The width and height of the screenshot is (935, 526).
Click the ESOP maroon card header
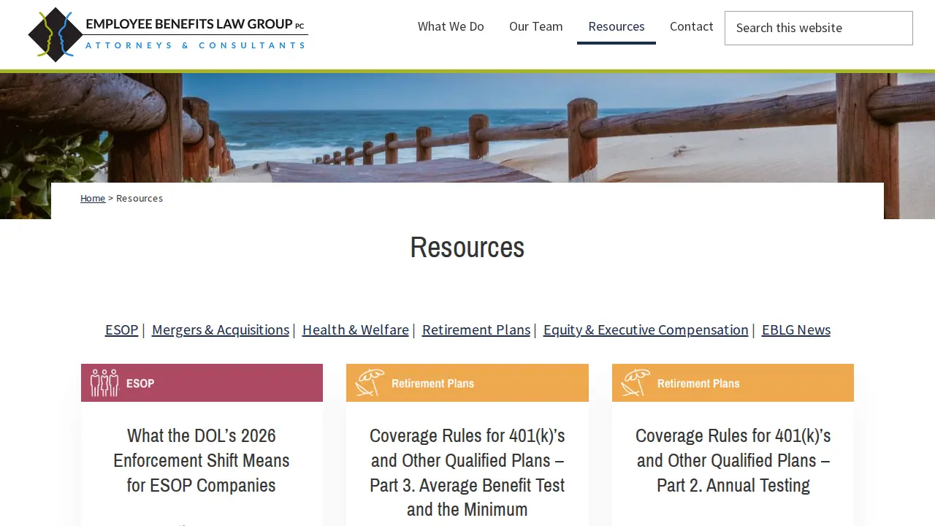(202, 383)
